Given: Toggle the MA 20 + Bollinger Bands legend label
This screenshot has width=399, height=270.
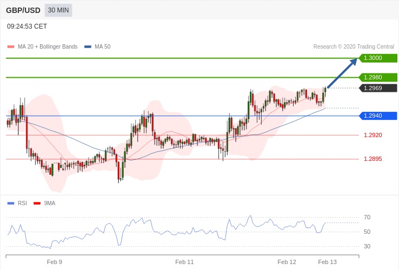Looking at the screenshot, I should (x=48, y=47).
